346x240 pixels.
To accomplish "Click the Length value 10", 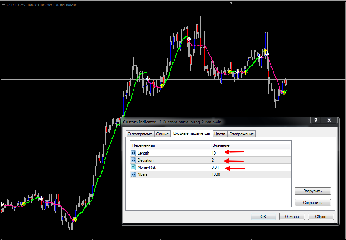I will [214, 153].
